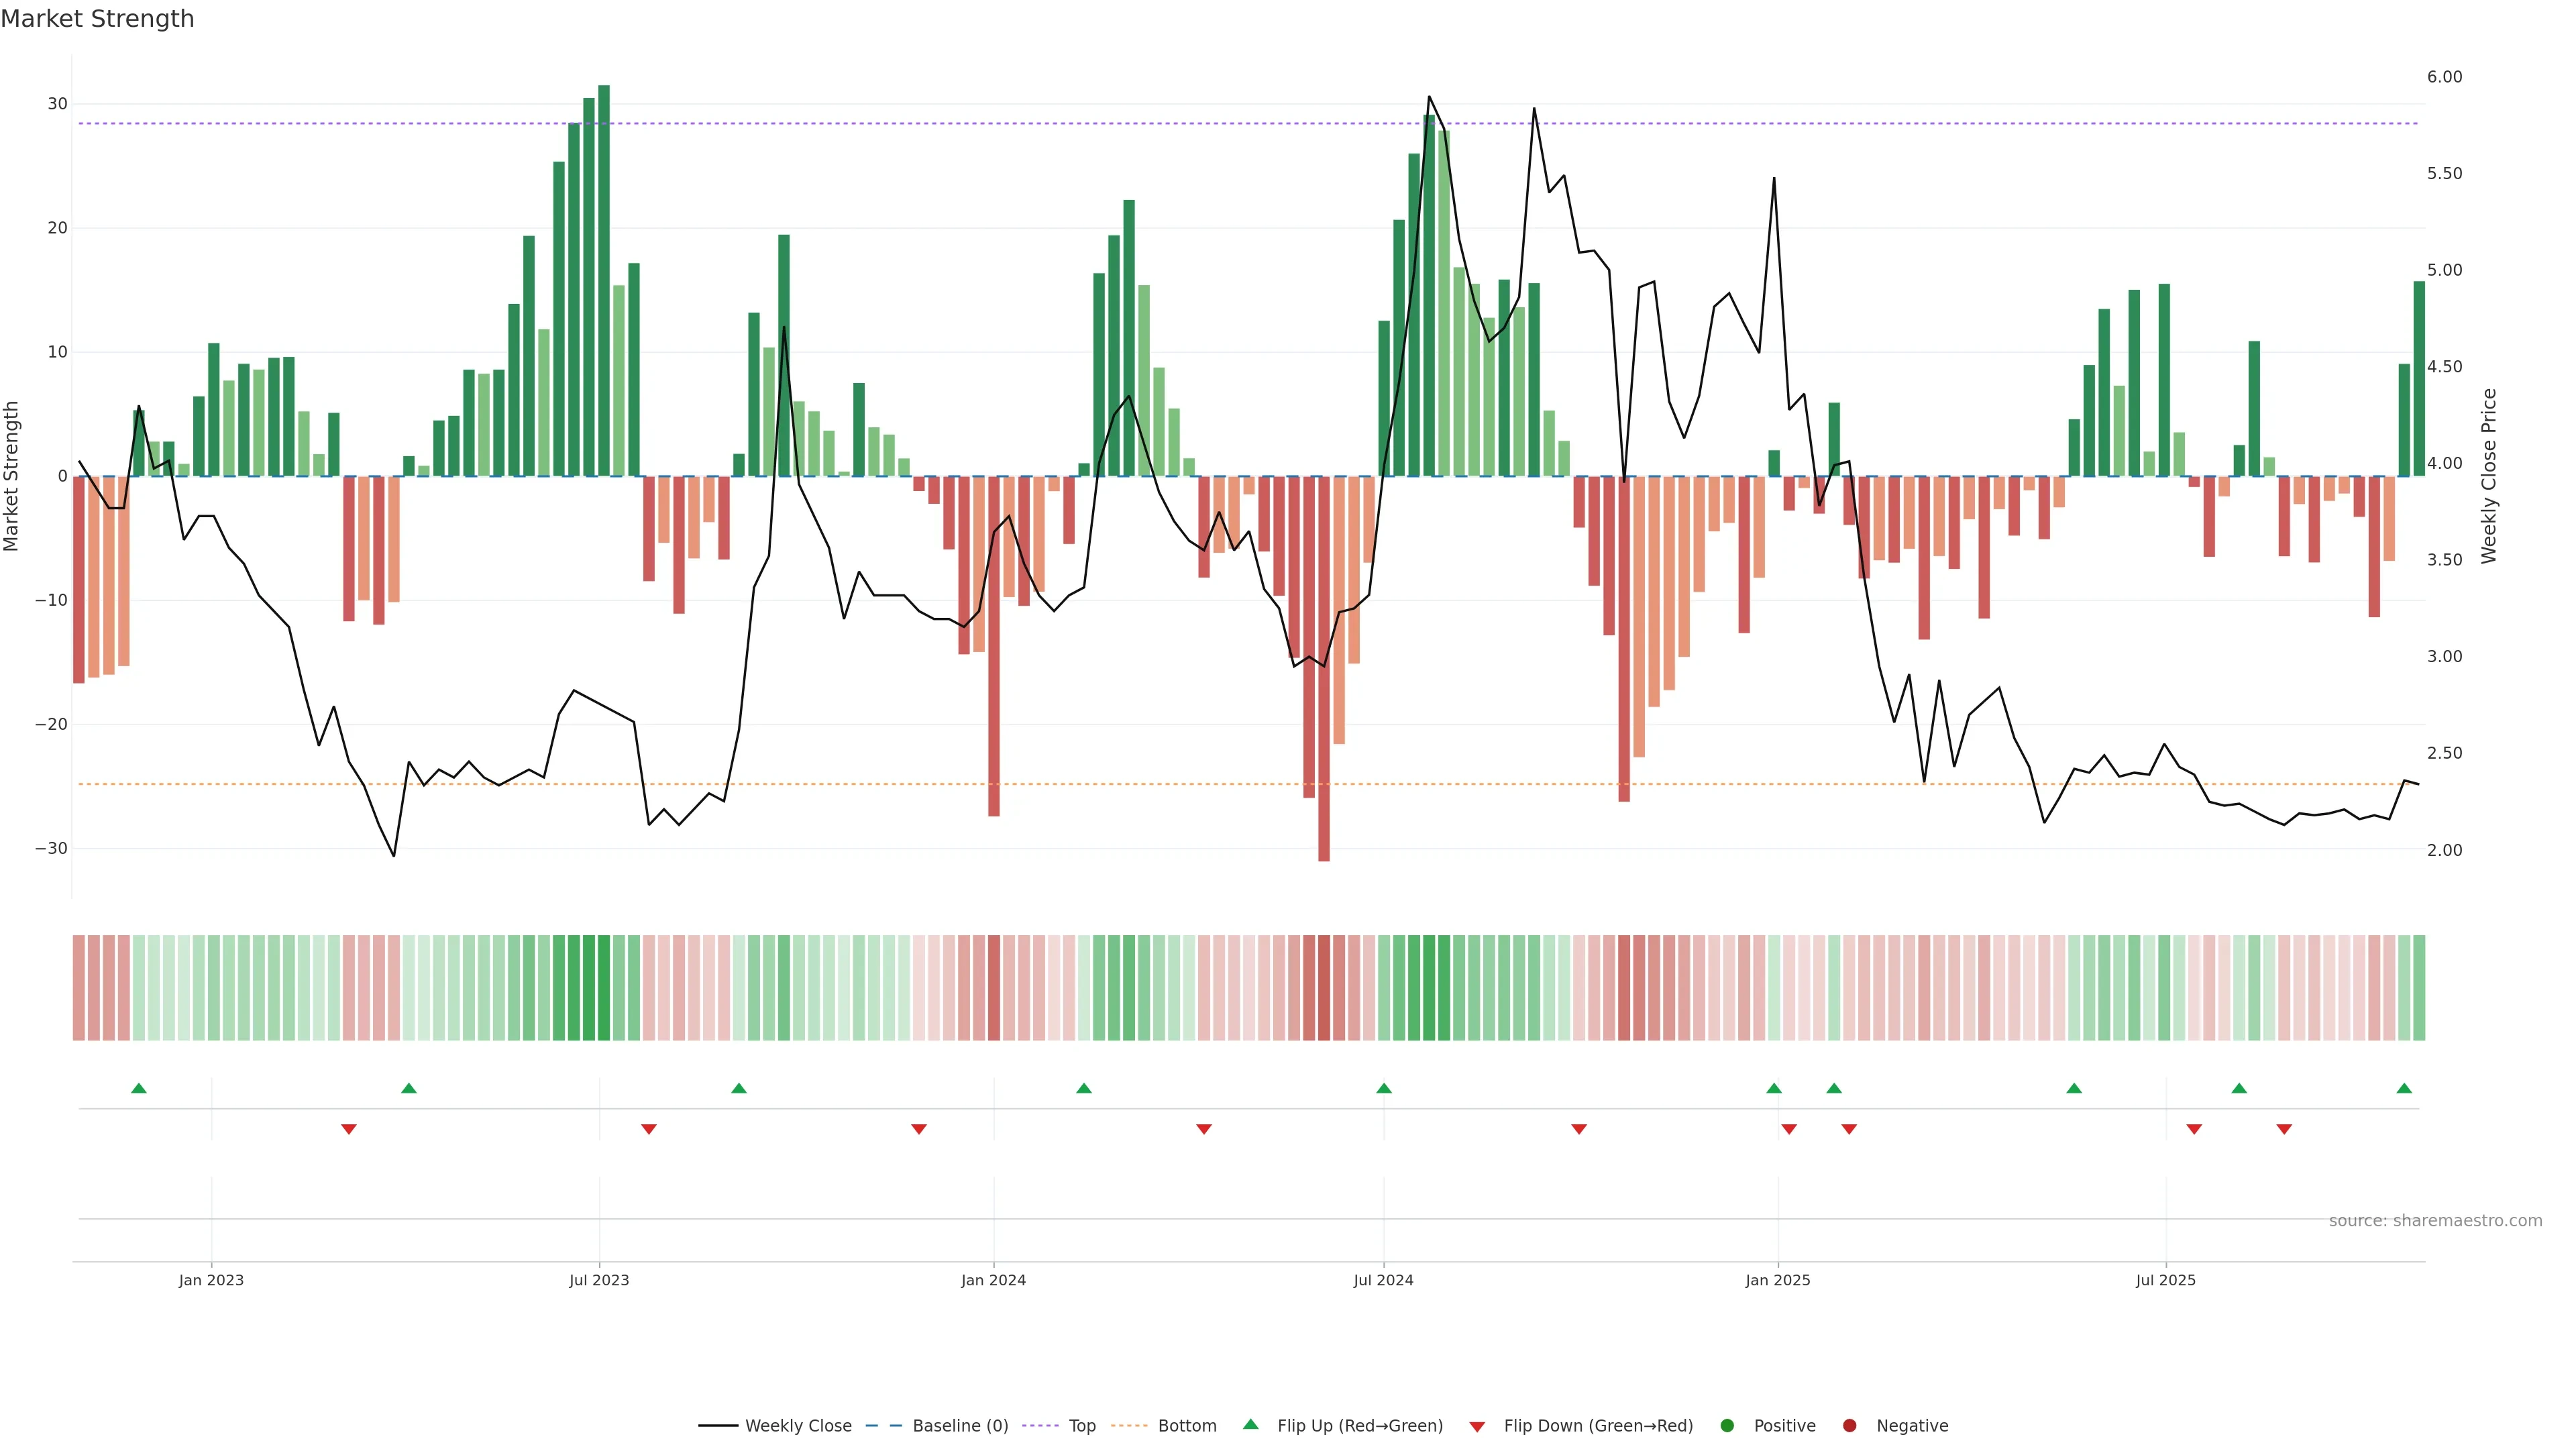This screenshot has width=2576, height=1449.
Task: Click the 6.00 right axis tick label
Action: click(x=2444, y=77)
